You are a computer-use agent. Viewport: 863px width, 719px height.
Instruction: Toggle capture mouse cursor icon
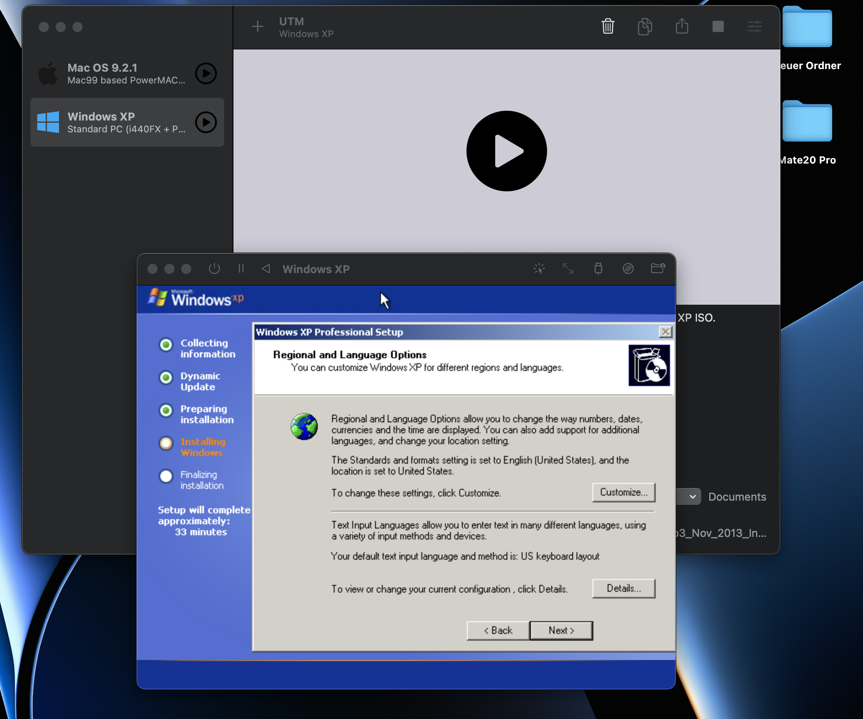point(539,268)
